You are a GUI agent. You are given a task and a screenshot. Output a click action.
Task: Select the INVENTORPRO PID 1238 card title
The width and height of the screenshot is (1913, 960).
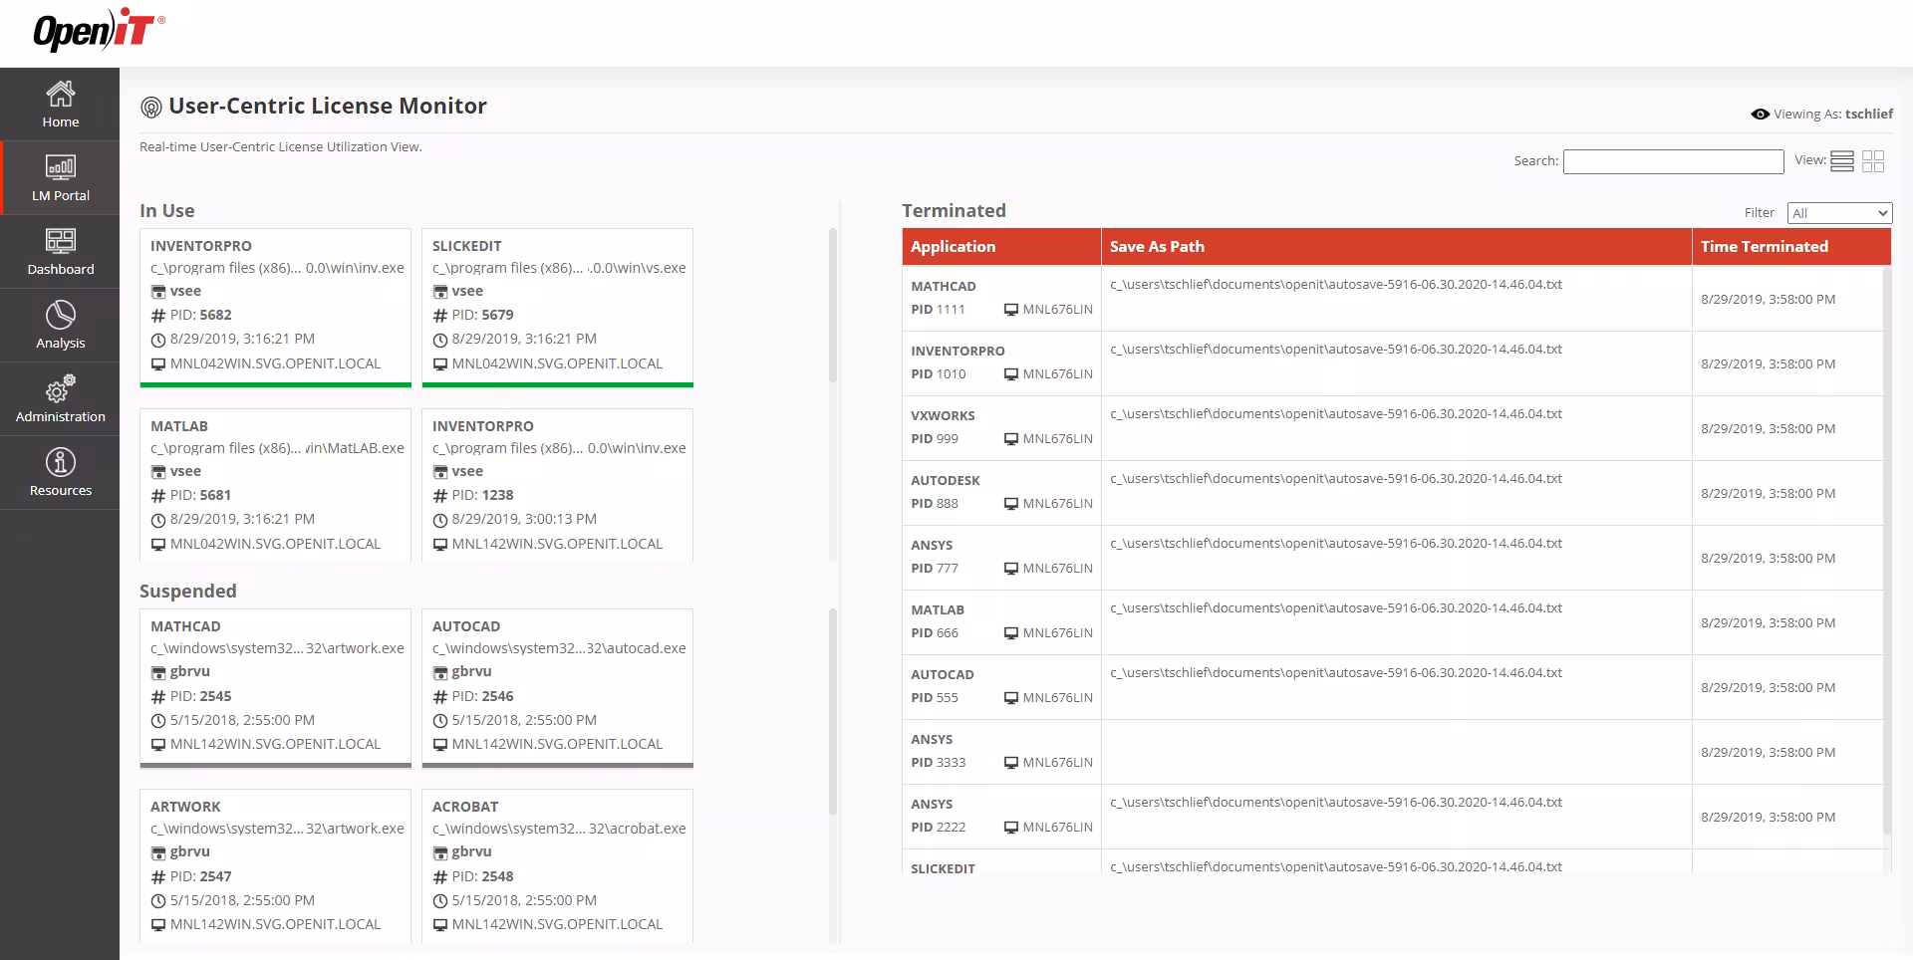[x=483, y=426]
